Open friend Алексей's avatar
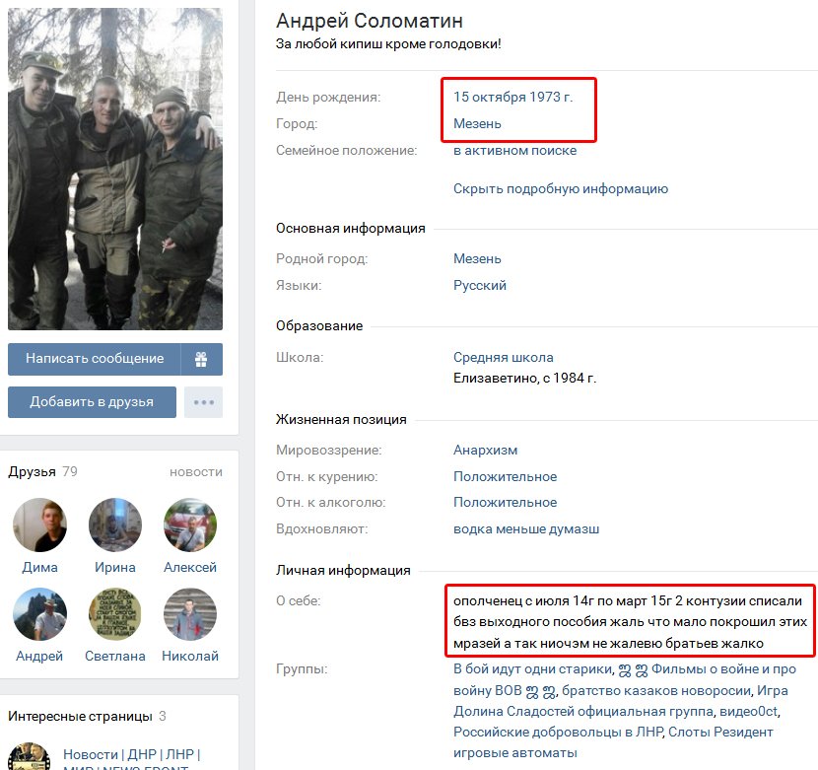This screenshot has width=818, height=770. tap(190, 525)
